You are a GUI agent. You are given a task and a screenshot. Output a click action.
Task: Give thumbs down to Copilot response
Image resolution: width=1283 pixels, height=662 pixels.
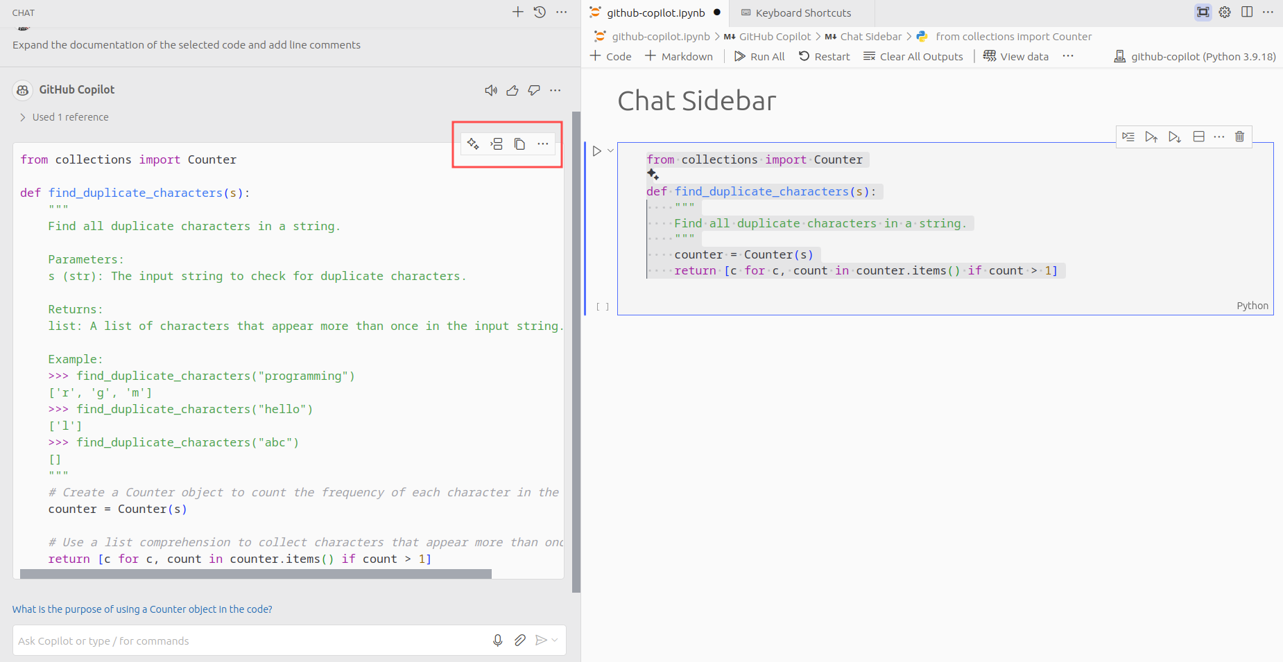tap(534, 90)
